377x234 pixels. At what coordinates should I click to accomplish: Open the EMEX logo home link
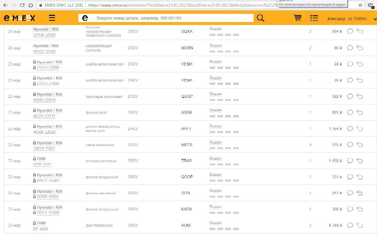20,18
